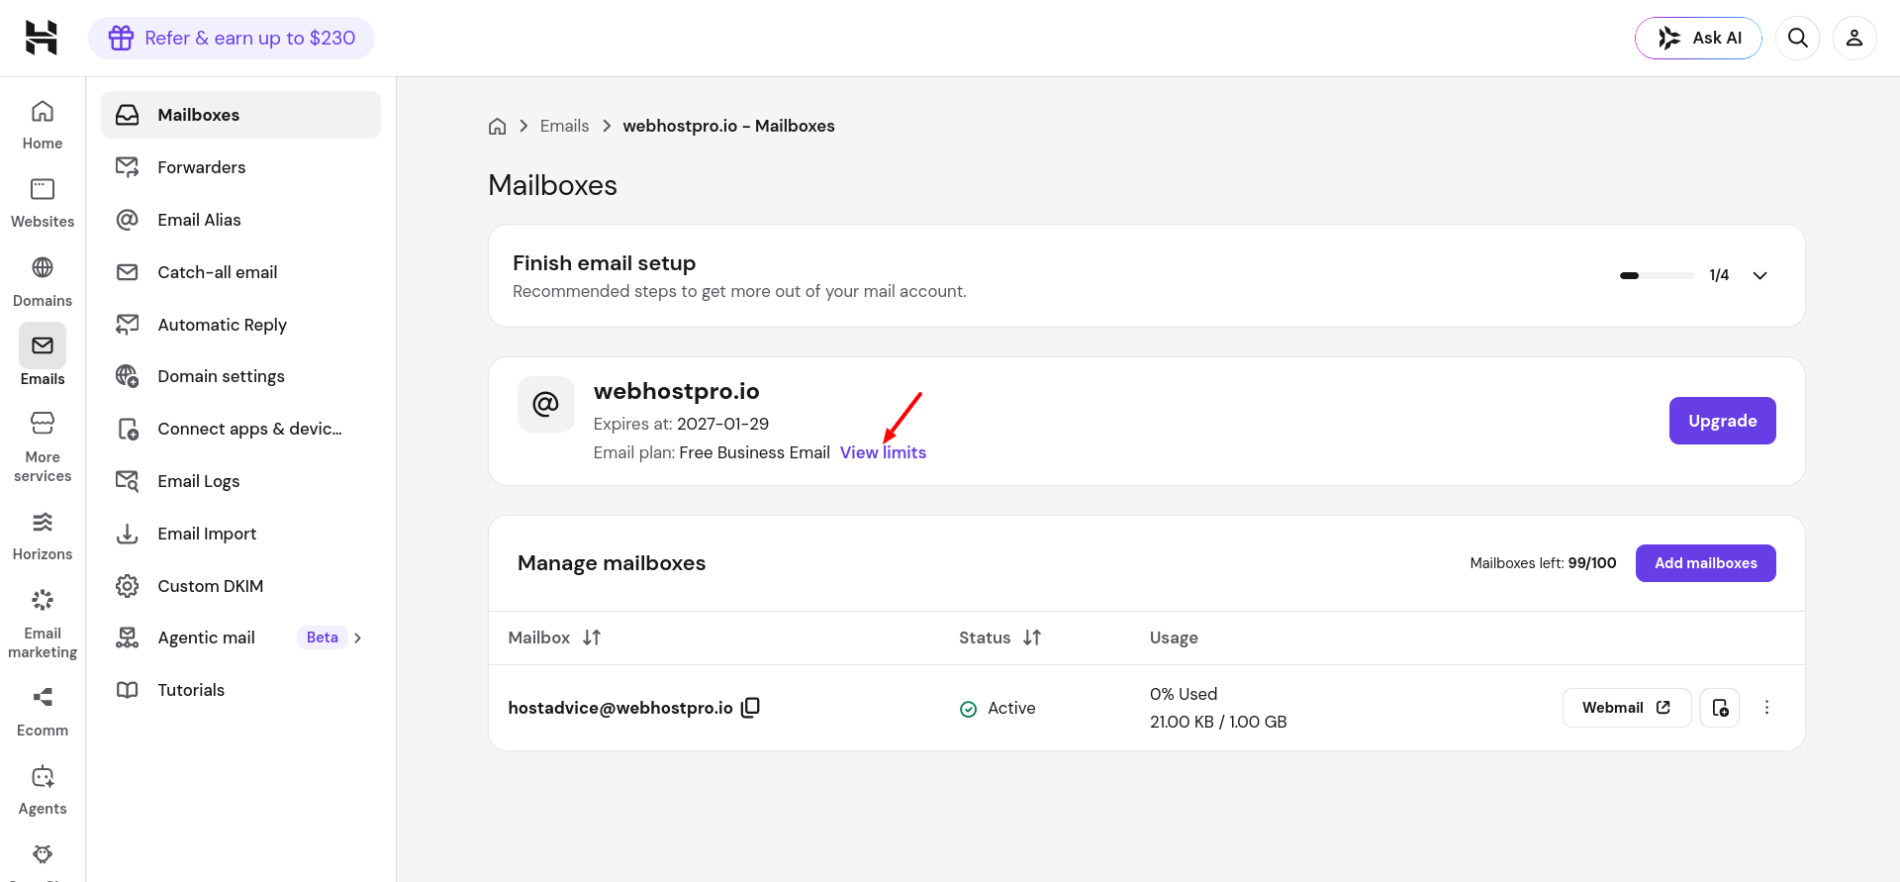Expand Finish email setup chevron

(1760, 275)
